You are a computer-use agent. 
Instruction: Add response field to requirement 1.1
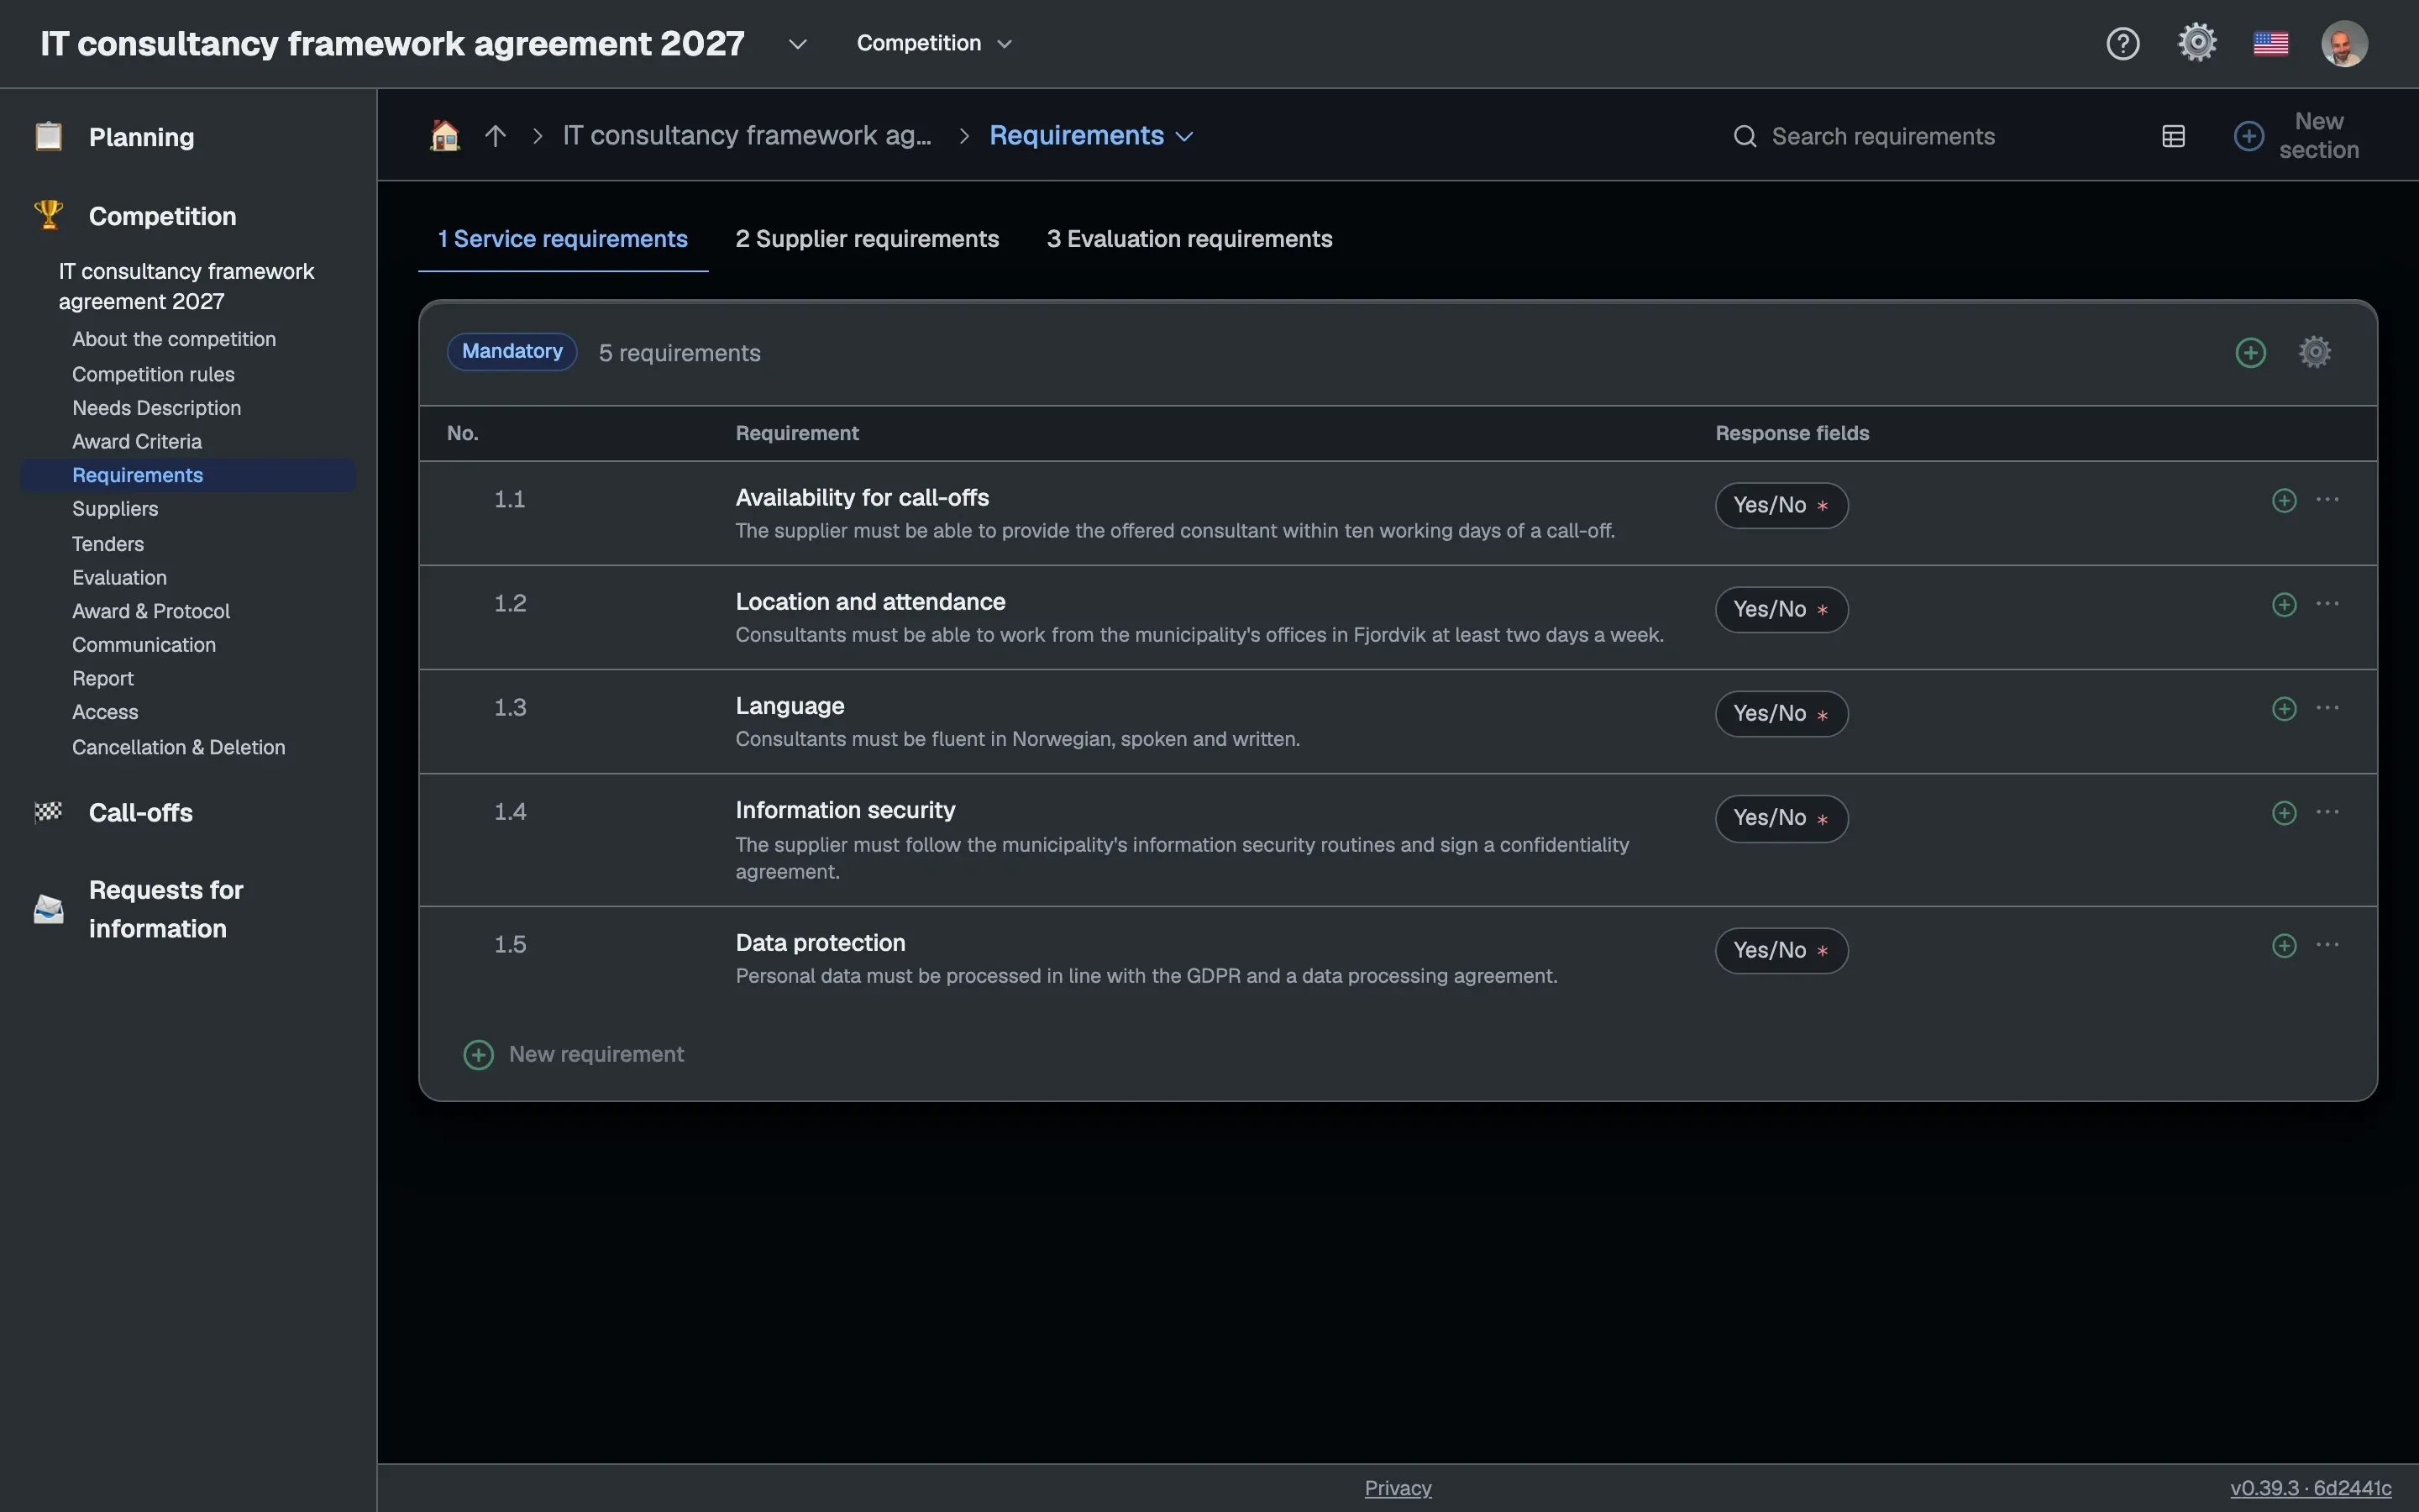[2284, 500]
